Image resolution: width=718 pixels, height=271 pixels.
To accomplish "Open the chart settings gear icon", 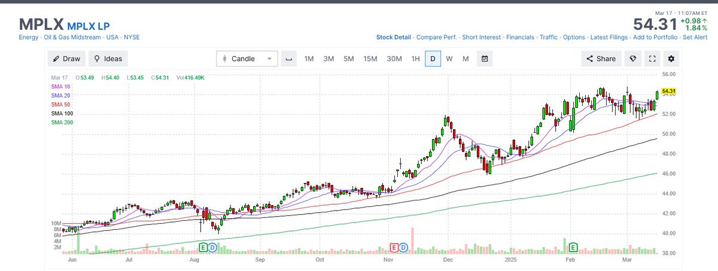I will coord(671,59).
